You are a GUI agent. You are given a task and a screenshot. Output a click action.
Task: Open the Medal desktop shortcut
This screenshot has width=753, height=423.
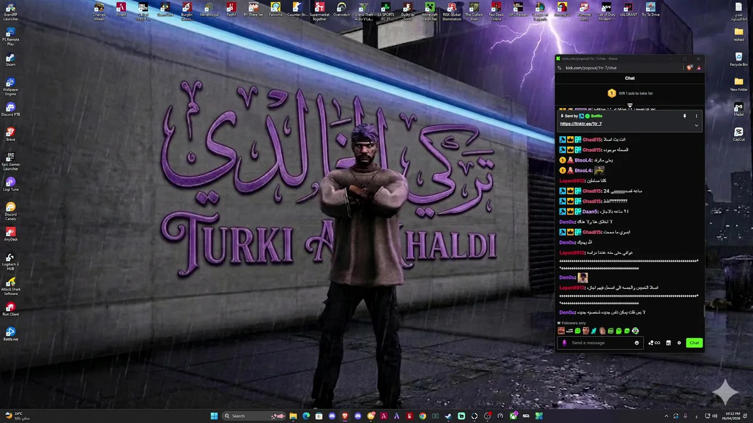click(x=739, y=109)
